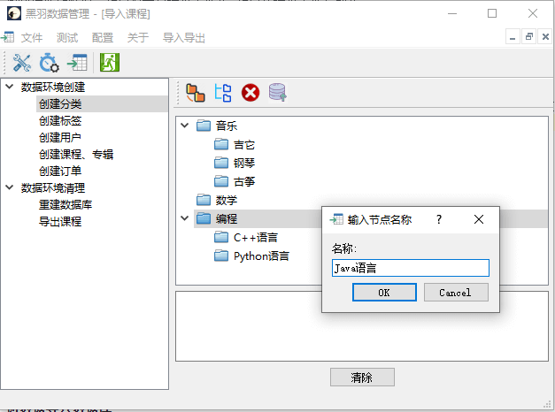
Task: Select 重建数据库 in the left tree
Action: coord(66,205)
